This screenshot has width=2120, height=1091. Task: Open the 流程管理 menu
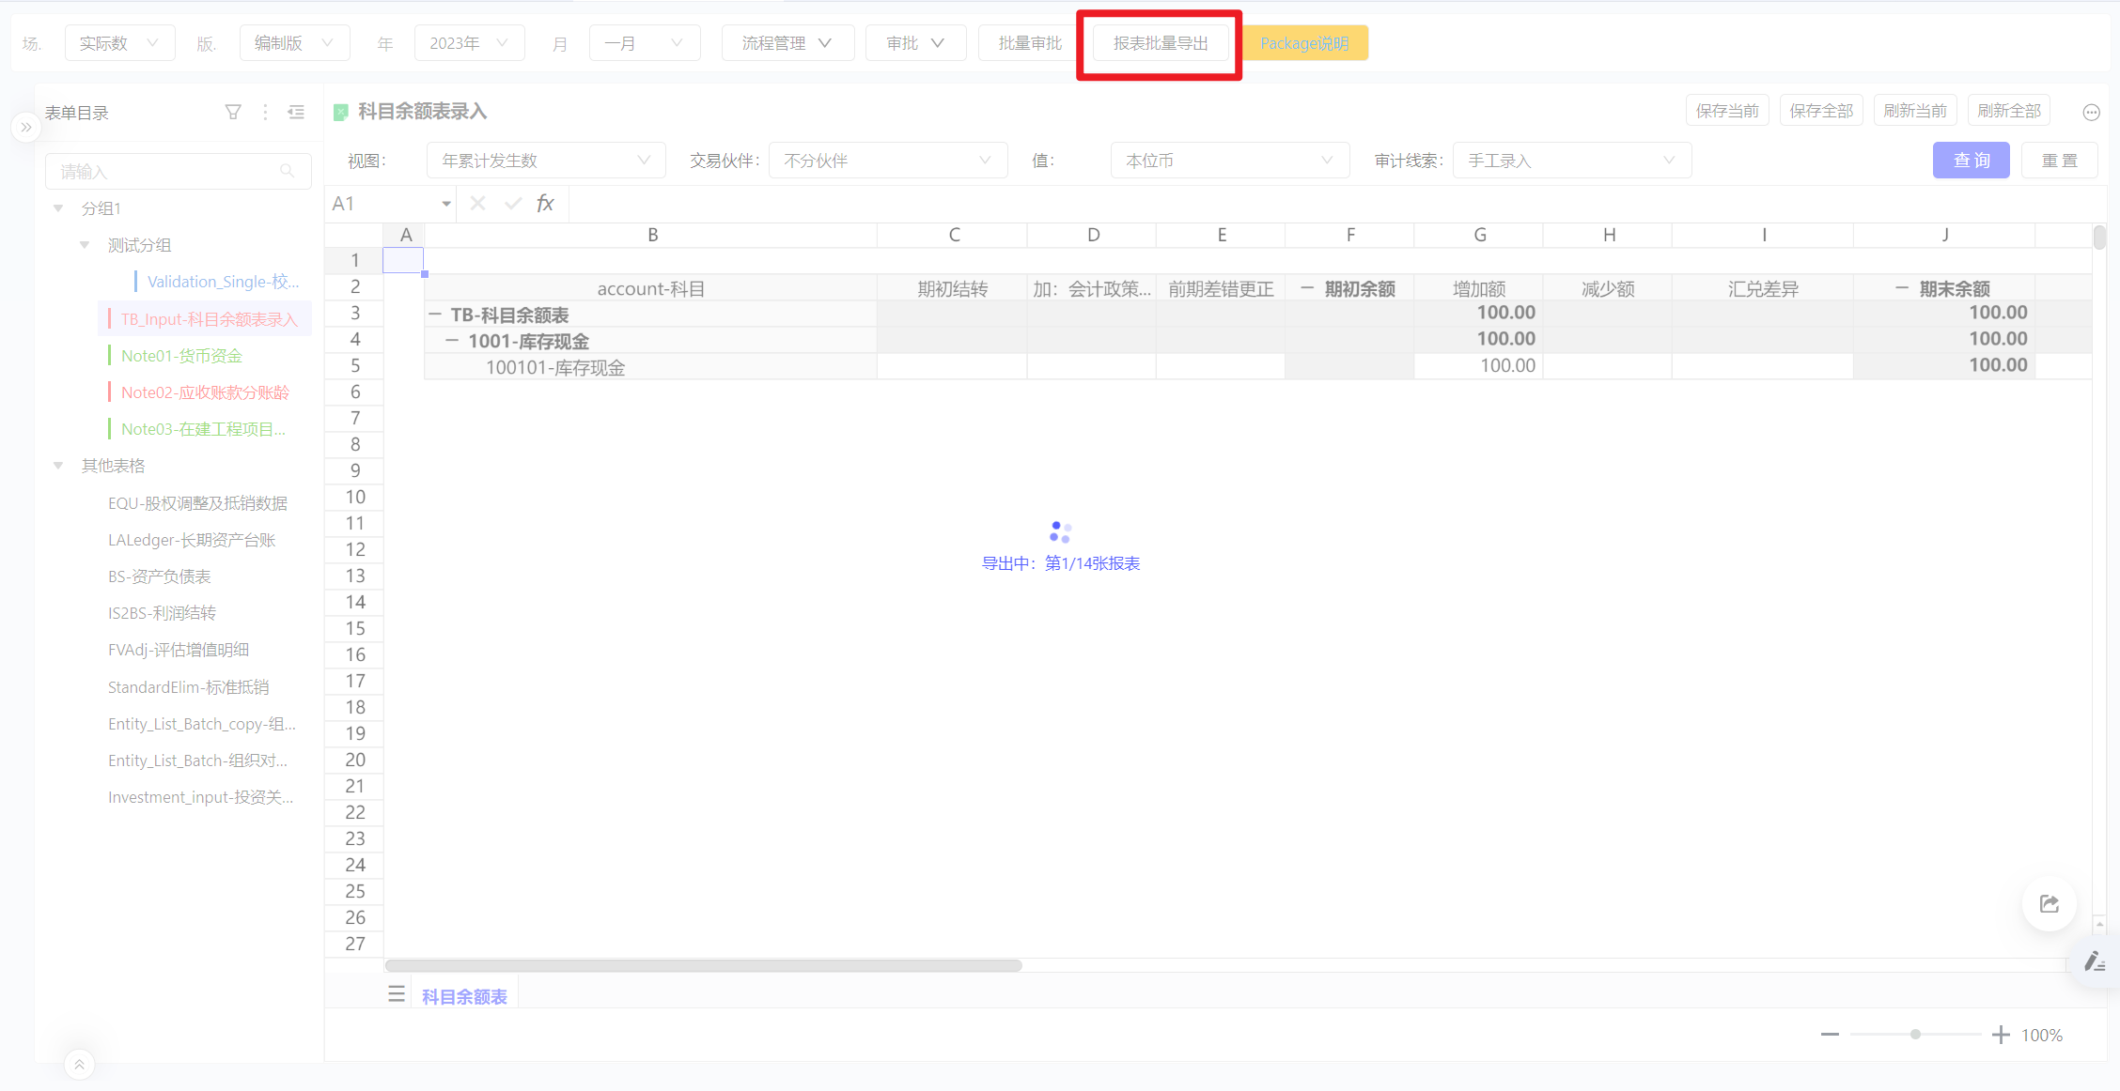(787, 43)
